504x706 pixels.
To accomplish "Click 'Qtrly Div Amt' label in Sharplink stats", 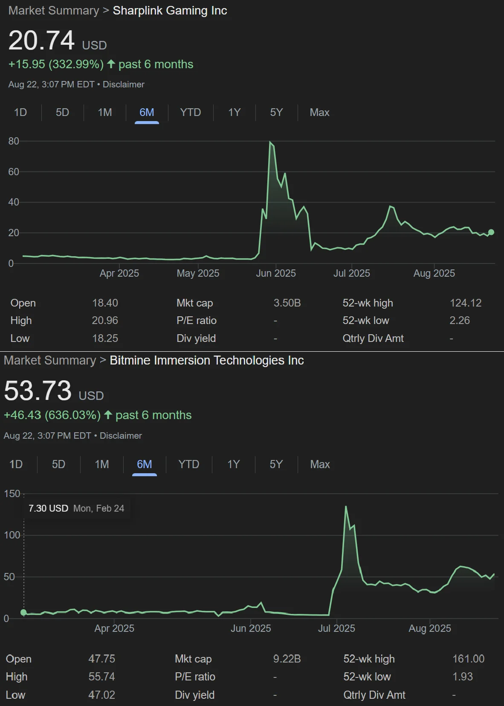I will (x=373, y=339).
